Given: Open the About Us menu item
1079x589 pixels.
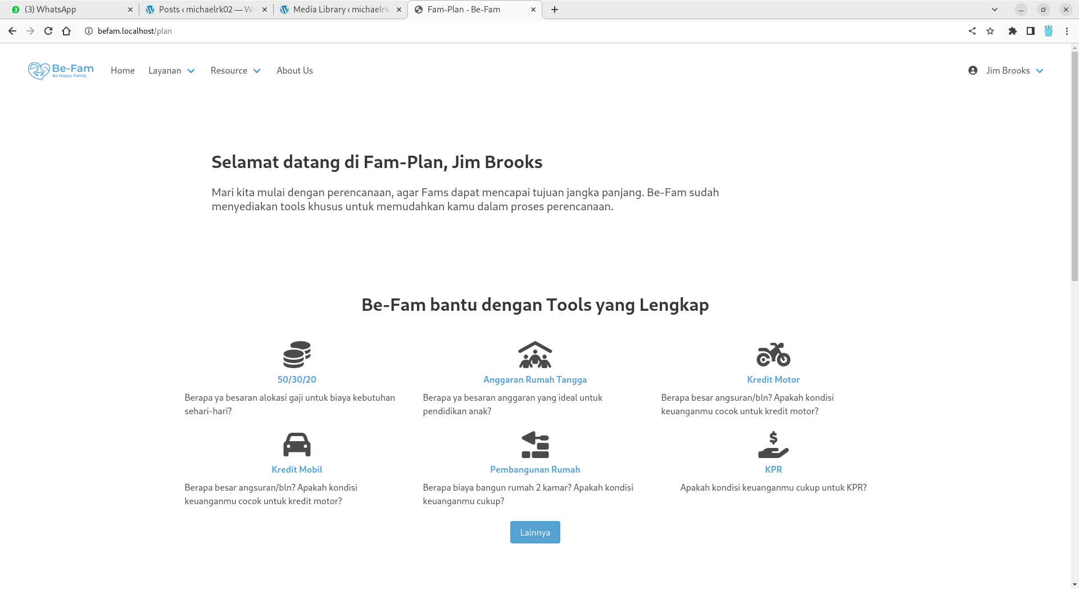Looking at the screenshot, I should (x=294, y=71).
